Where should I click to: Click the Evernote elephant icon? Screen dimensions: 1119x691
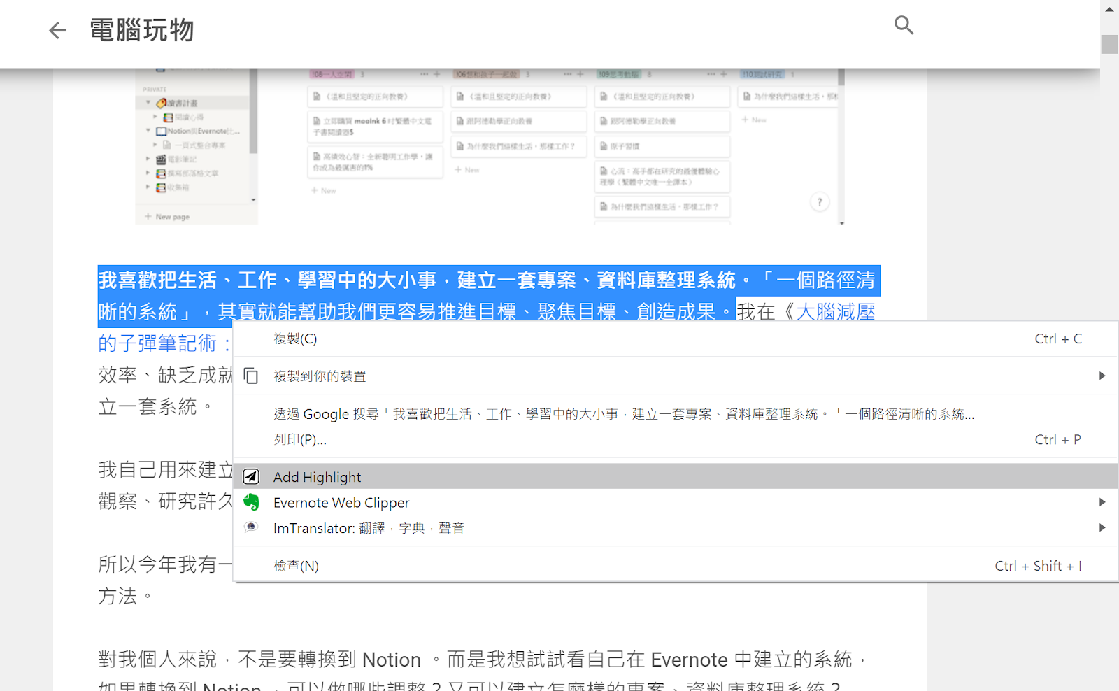251,502
